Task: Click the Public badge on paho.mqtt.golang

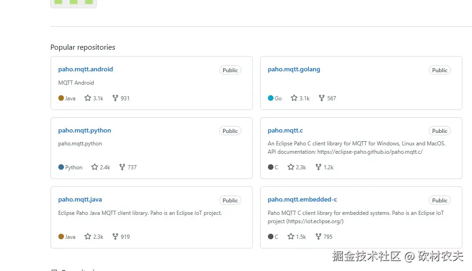Action: point(439,70)
